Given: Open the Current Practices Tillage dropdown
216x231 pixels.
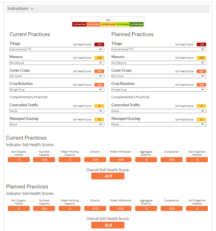Looking at the screenshot, I should [x=57, y=49].
